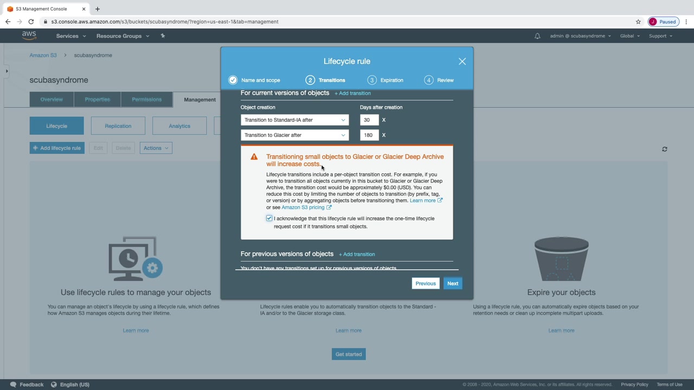The image size is (694, 390).
Task: Bookmark this page with star icon
Action: [638, 22]
